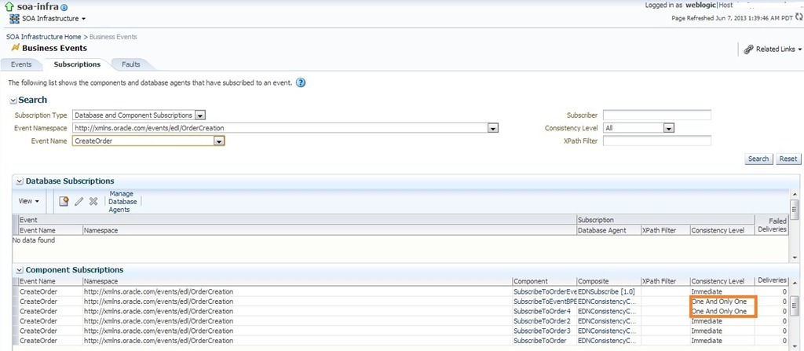804x351 pixels.
Task: Refresh the page using refresh icon
Action: 799,16
